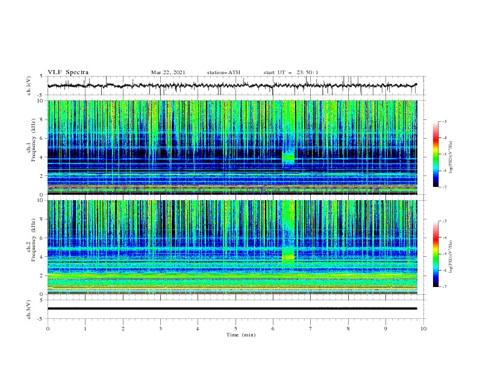Click the "5" tick on the time axis
This screenshot has width=477, height=369.
tap(235, 329)
